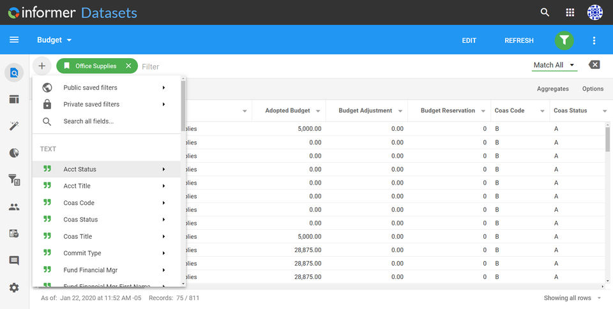The height and width of the screenshot is (309, 613).
Task: Open the Coas Status column menu arrow
Action: [605, 111]
